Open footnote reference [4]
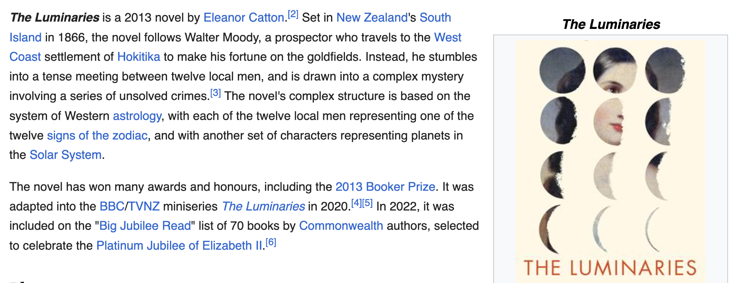 (x=356, y=203)
